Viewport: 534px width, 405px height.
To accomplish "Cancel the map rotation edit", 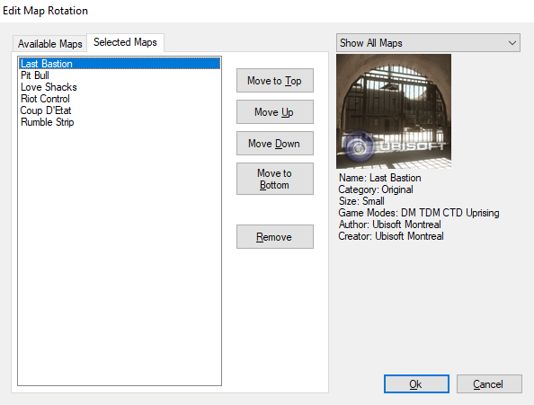I will (x=489, y=384).
